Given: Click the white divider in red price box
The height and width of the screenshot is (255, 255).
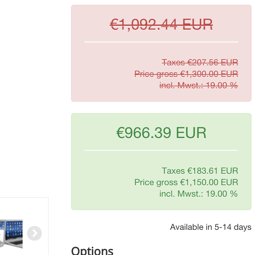Looking at the screenshot, I should (161, 42).
